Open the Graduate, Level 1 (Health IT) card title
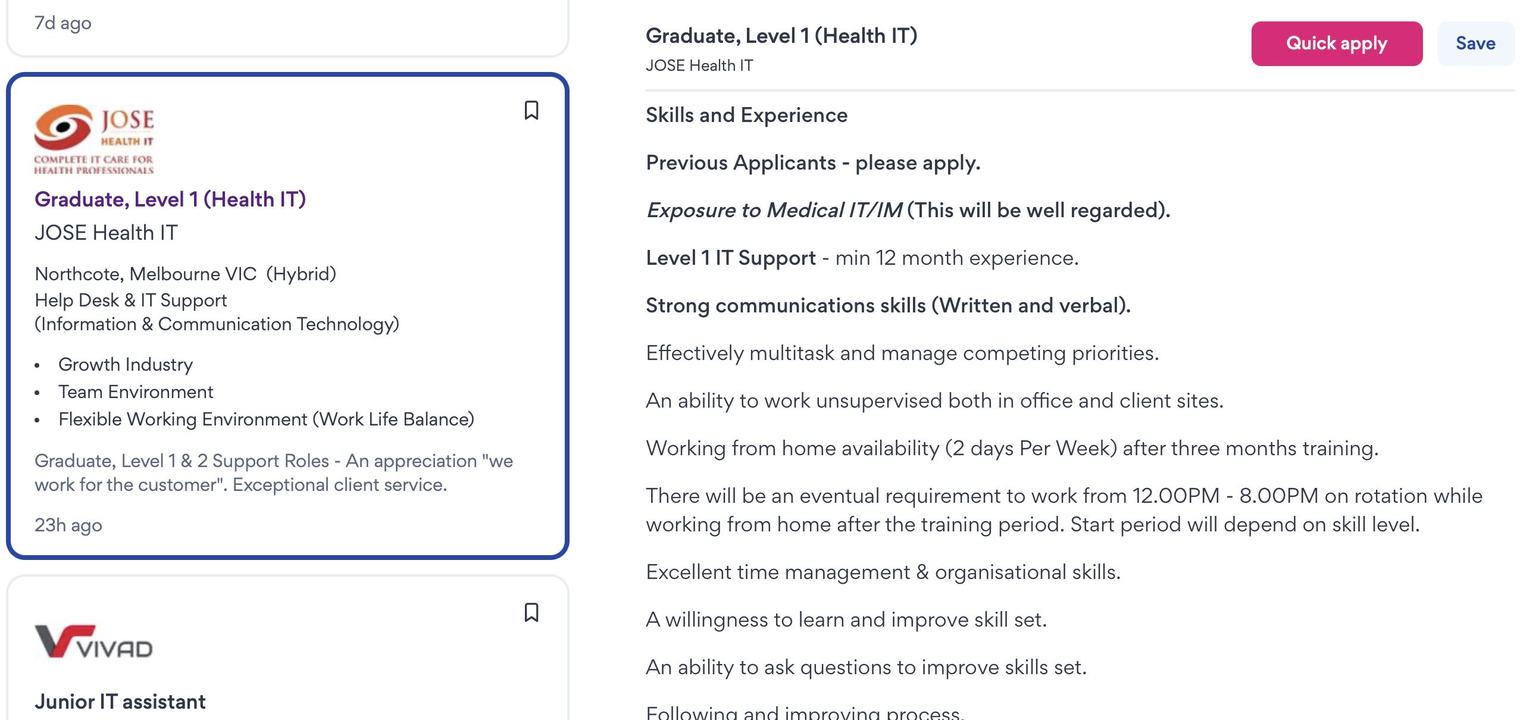This screenshot has width=1539, height=720. pos(170,199)
